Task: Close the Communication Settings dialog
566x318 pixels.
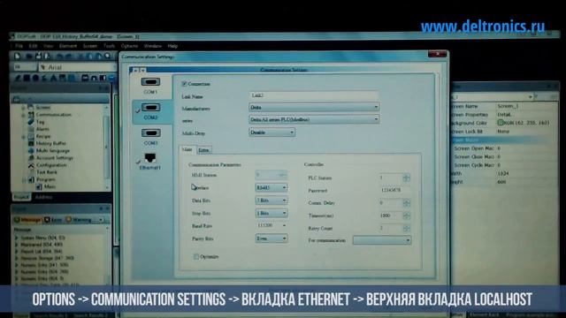Action: pos(438,54)
